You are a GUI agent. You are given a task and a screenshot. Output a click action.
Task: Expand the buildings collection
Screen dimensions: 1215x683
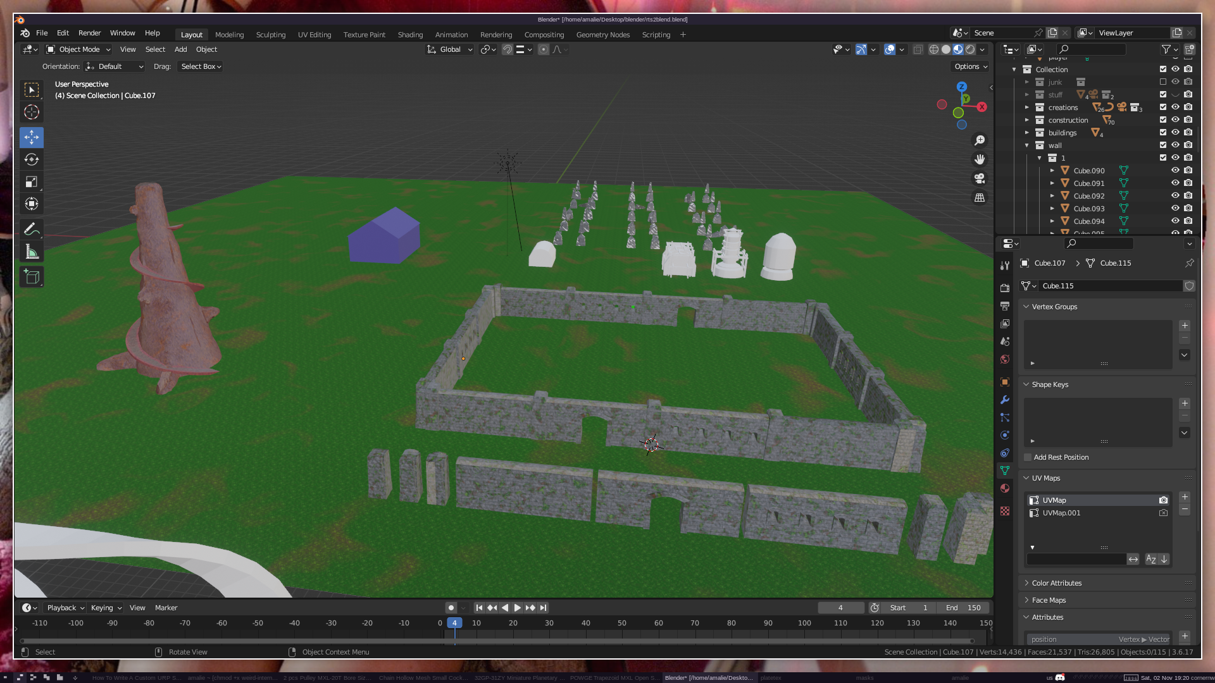(1027, 133)
